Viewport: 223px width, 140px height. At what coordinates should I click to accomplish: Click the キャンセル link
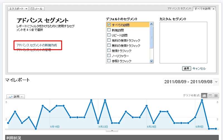[x=199, y=68]
